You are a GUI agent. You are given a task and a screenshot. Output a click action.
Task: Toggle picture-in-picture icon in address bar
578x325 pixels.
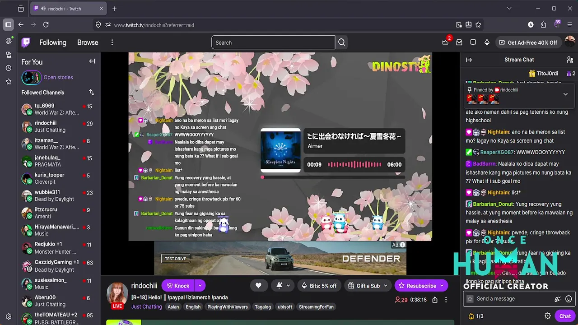coord(459,25)
